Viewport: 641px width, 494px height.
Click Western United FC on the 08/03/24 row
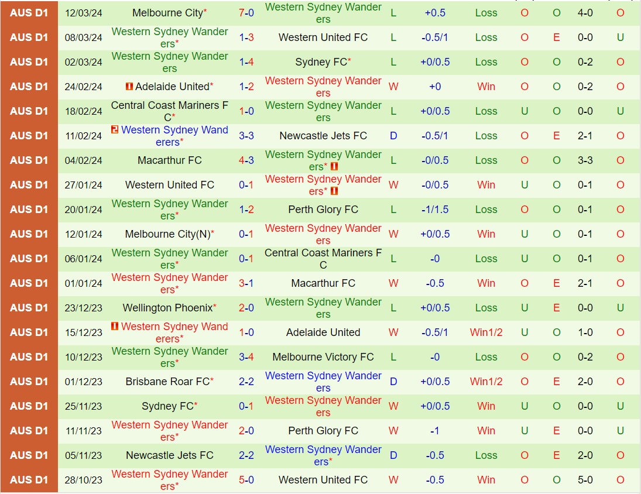(323, 37)
